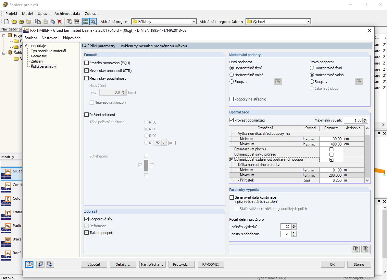
Task: Collapse the Projekty tree node in Navigator
Action: 4,35
